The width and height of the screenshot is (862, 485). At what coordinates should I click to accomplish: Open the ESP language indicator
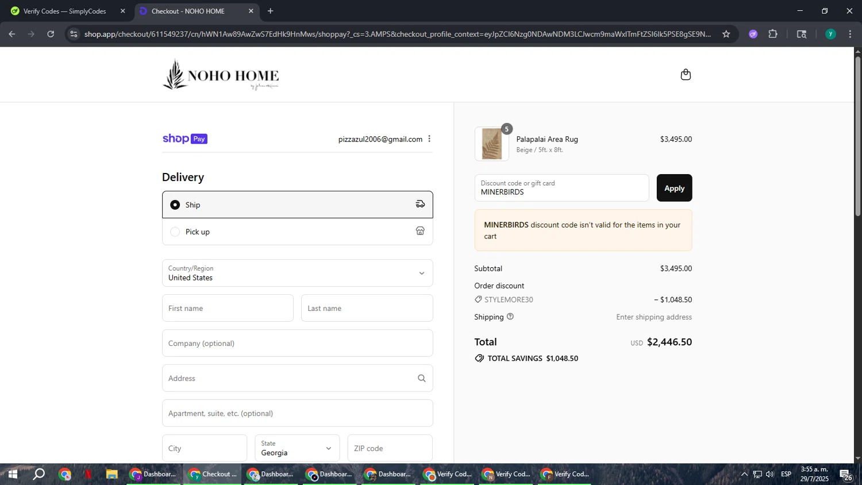(x=786, y=474)
